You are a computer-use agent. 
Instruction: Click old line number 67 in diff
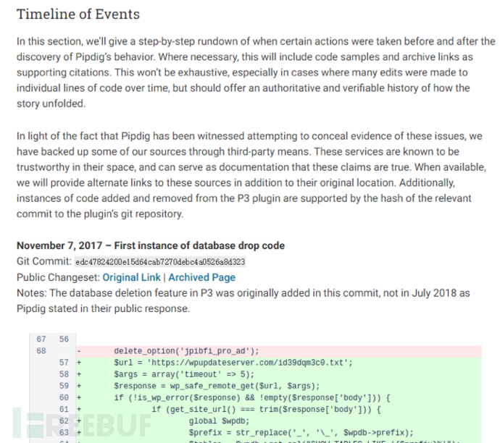[x=41, y=339]
